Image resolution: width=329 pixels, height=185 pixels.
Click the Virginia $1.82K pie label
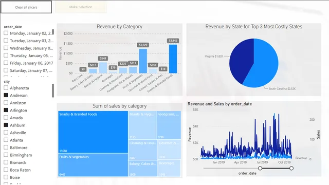point(214,56)
